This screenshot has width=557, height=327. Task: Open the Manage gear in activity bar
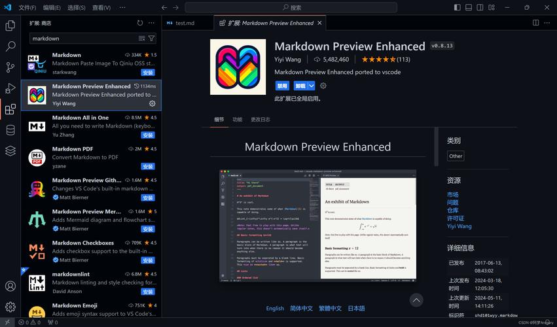tap(10, 307)
